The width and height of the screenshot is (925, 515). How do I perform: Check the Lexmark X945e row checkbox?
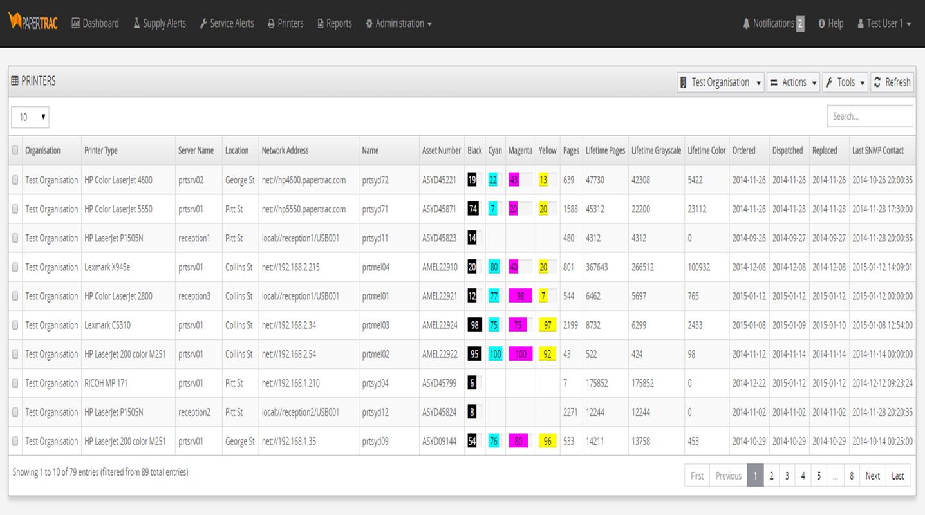[x=15, y=267]
